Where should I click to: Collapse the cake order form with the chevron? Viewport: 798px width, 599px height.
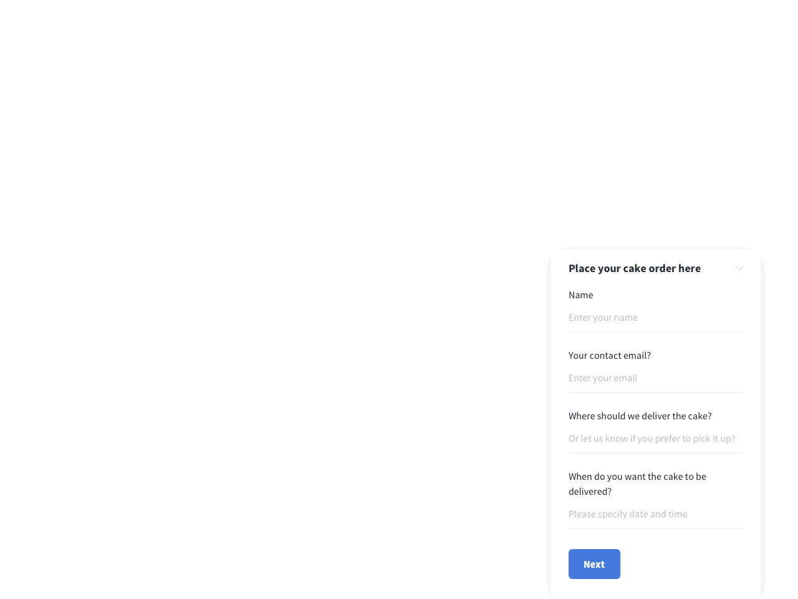click(739, 268)
